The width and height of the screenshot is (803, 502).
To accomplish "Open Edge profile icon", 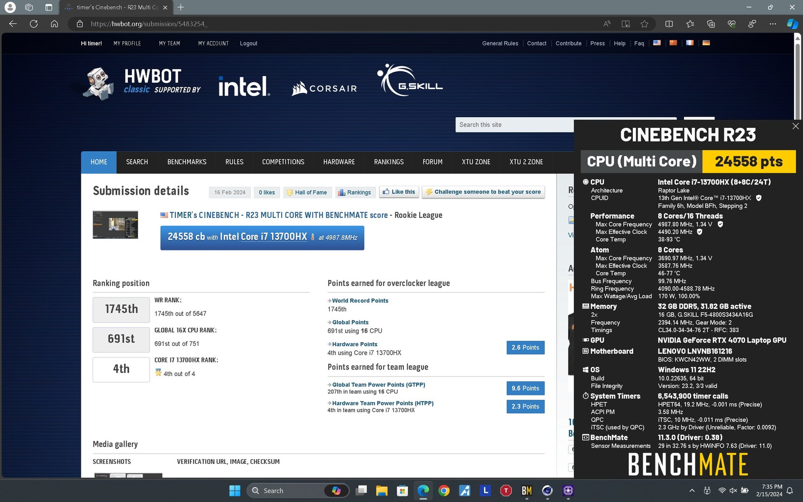I will [x=10, y=7].
